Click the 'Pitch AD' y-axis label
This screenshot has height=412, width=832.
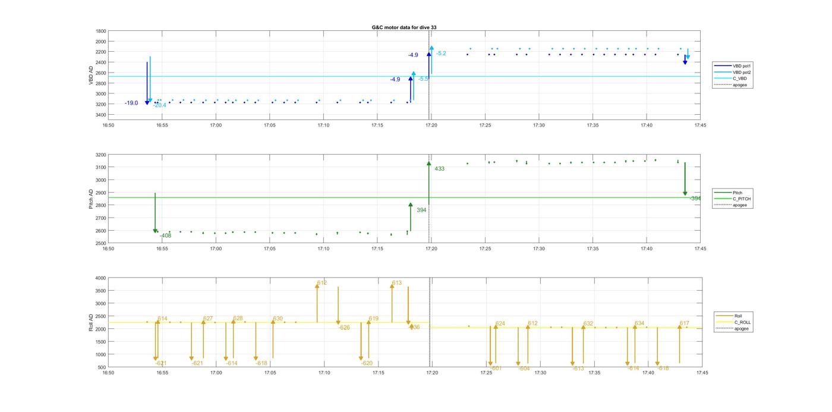91,199
